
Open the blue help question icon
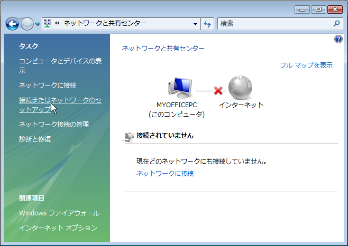pos(338,39)
